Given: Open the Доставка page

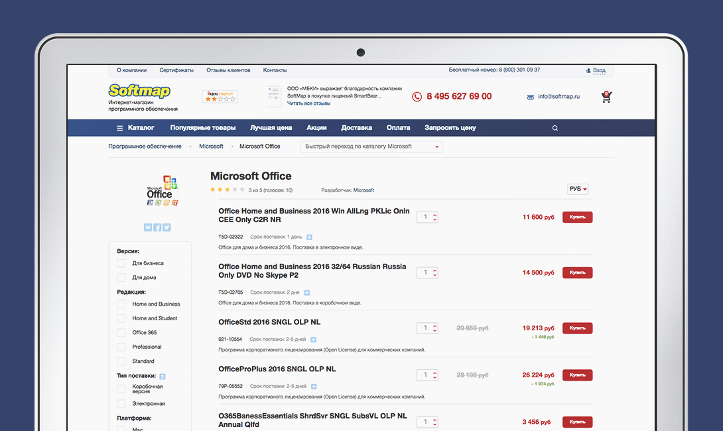Looking at the screenshot, I should click(x=356, y=128).
